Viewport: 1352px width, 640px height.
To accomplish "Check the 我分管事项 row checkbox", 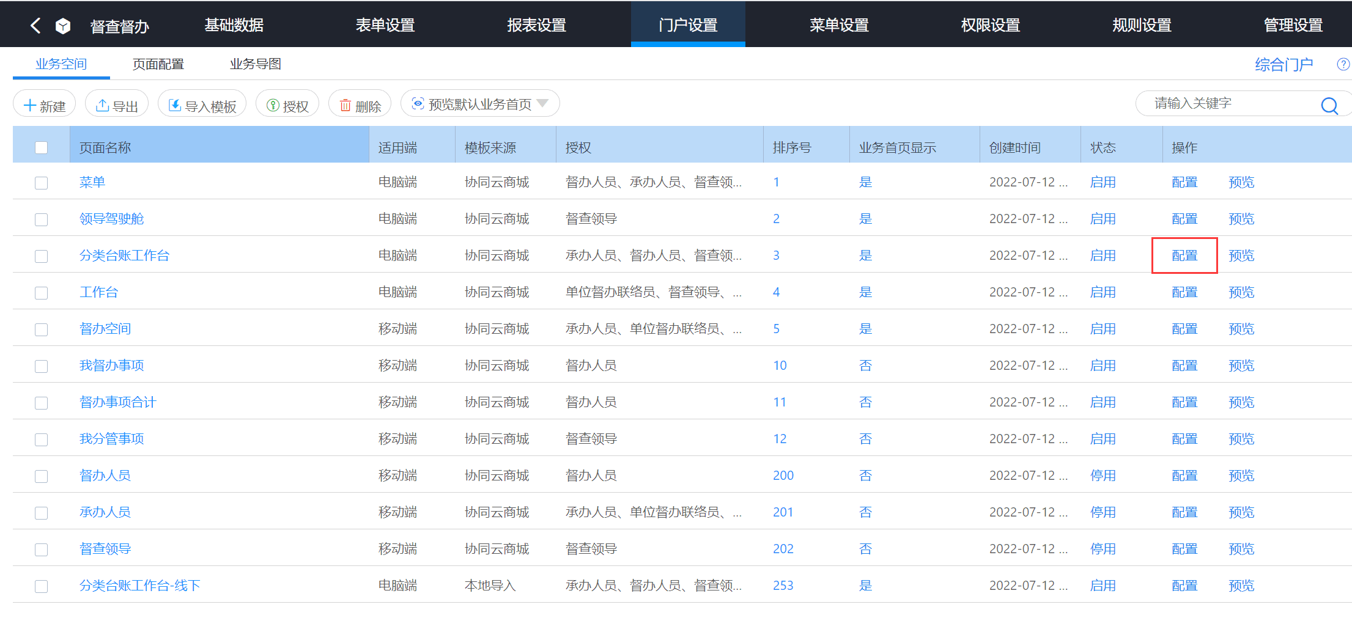I will click(x=41, y=440).
